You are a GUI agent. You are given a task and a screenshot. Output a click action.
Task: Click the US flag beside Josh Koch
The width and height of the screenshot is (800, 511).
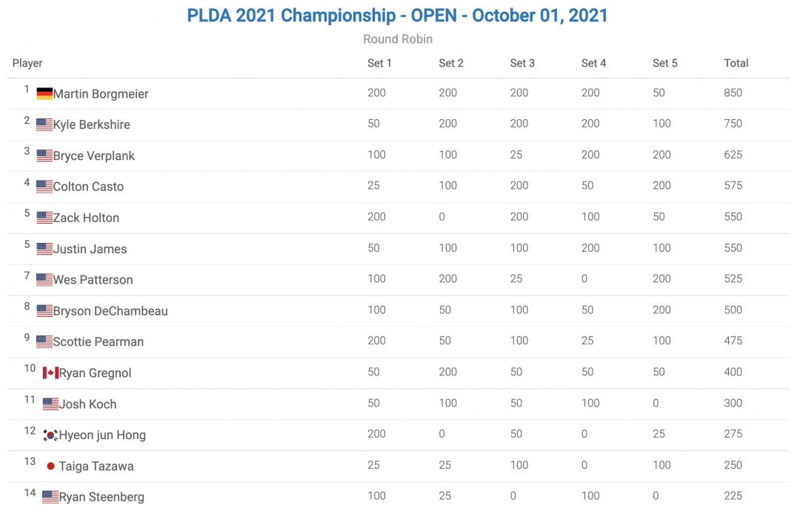coord(50,404)
